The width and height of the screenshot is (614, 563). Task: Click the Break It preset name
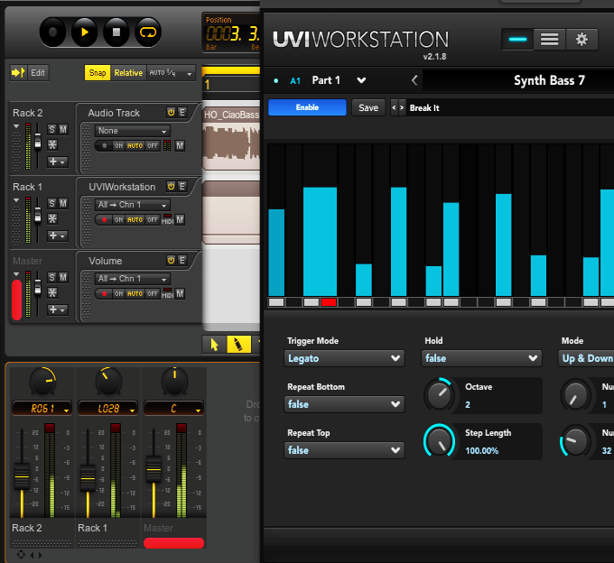coord(424,108)
